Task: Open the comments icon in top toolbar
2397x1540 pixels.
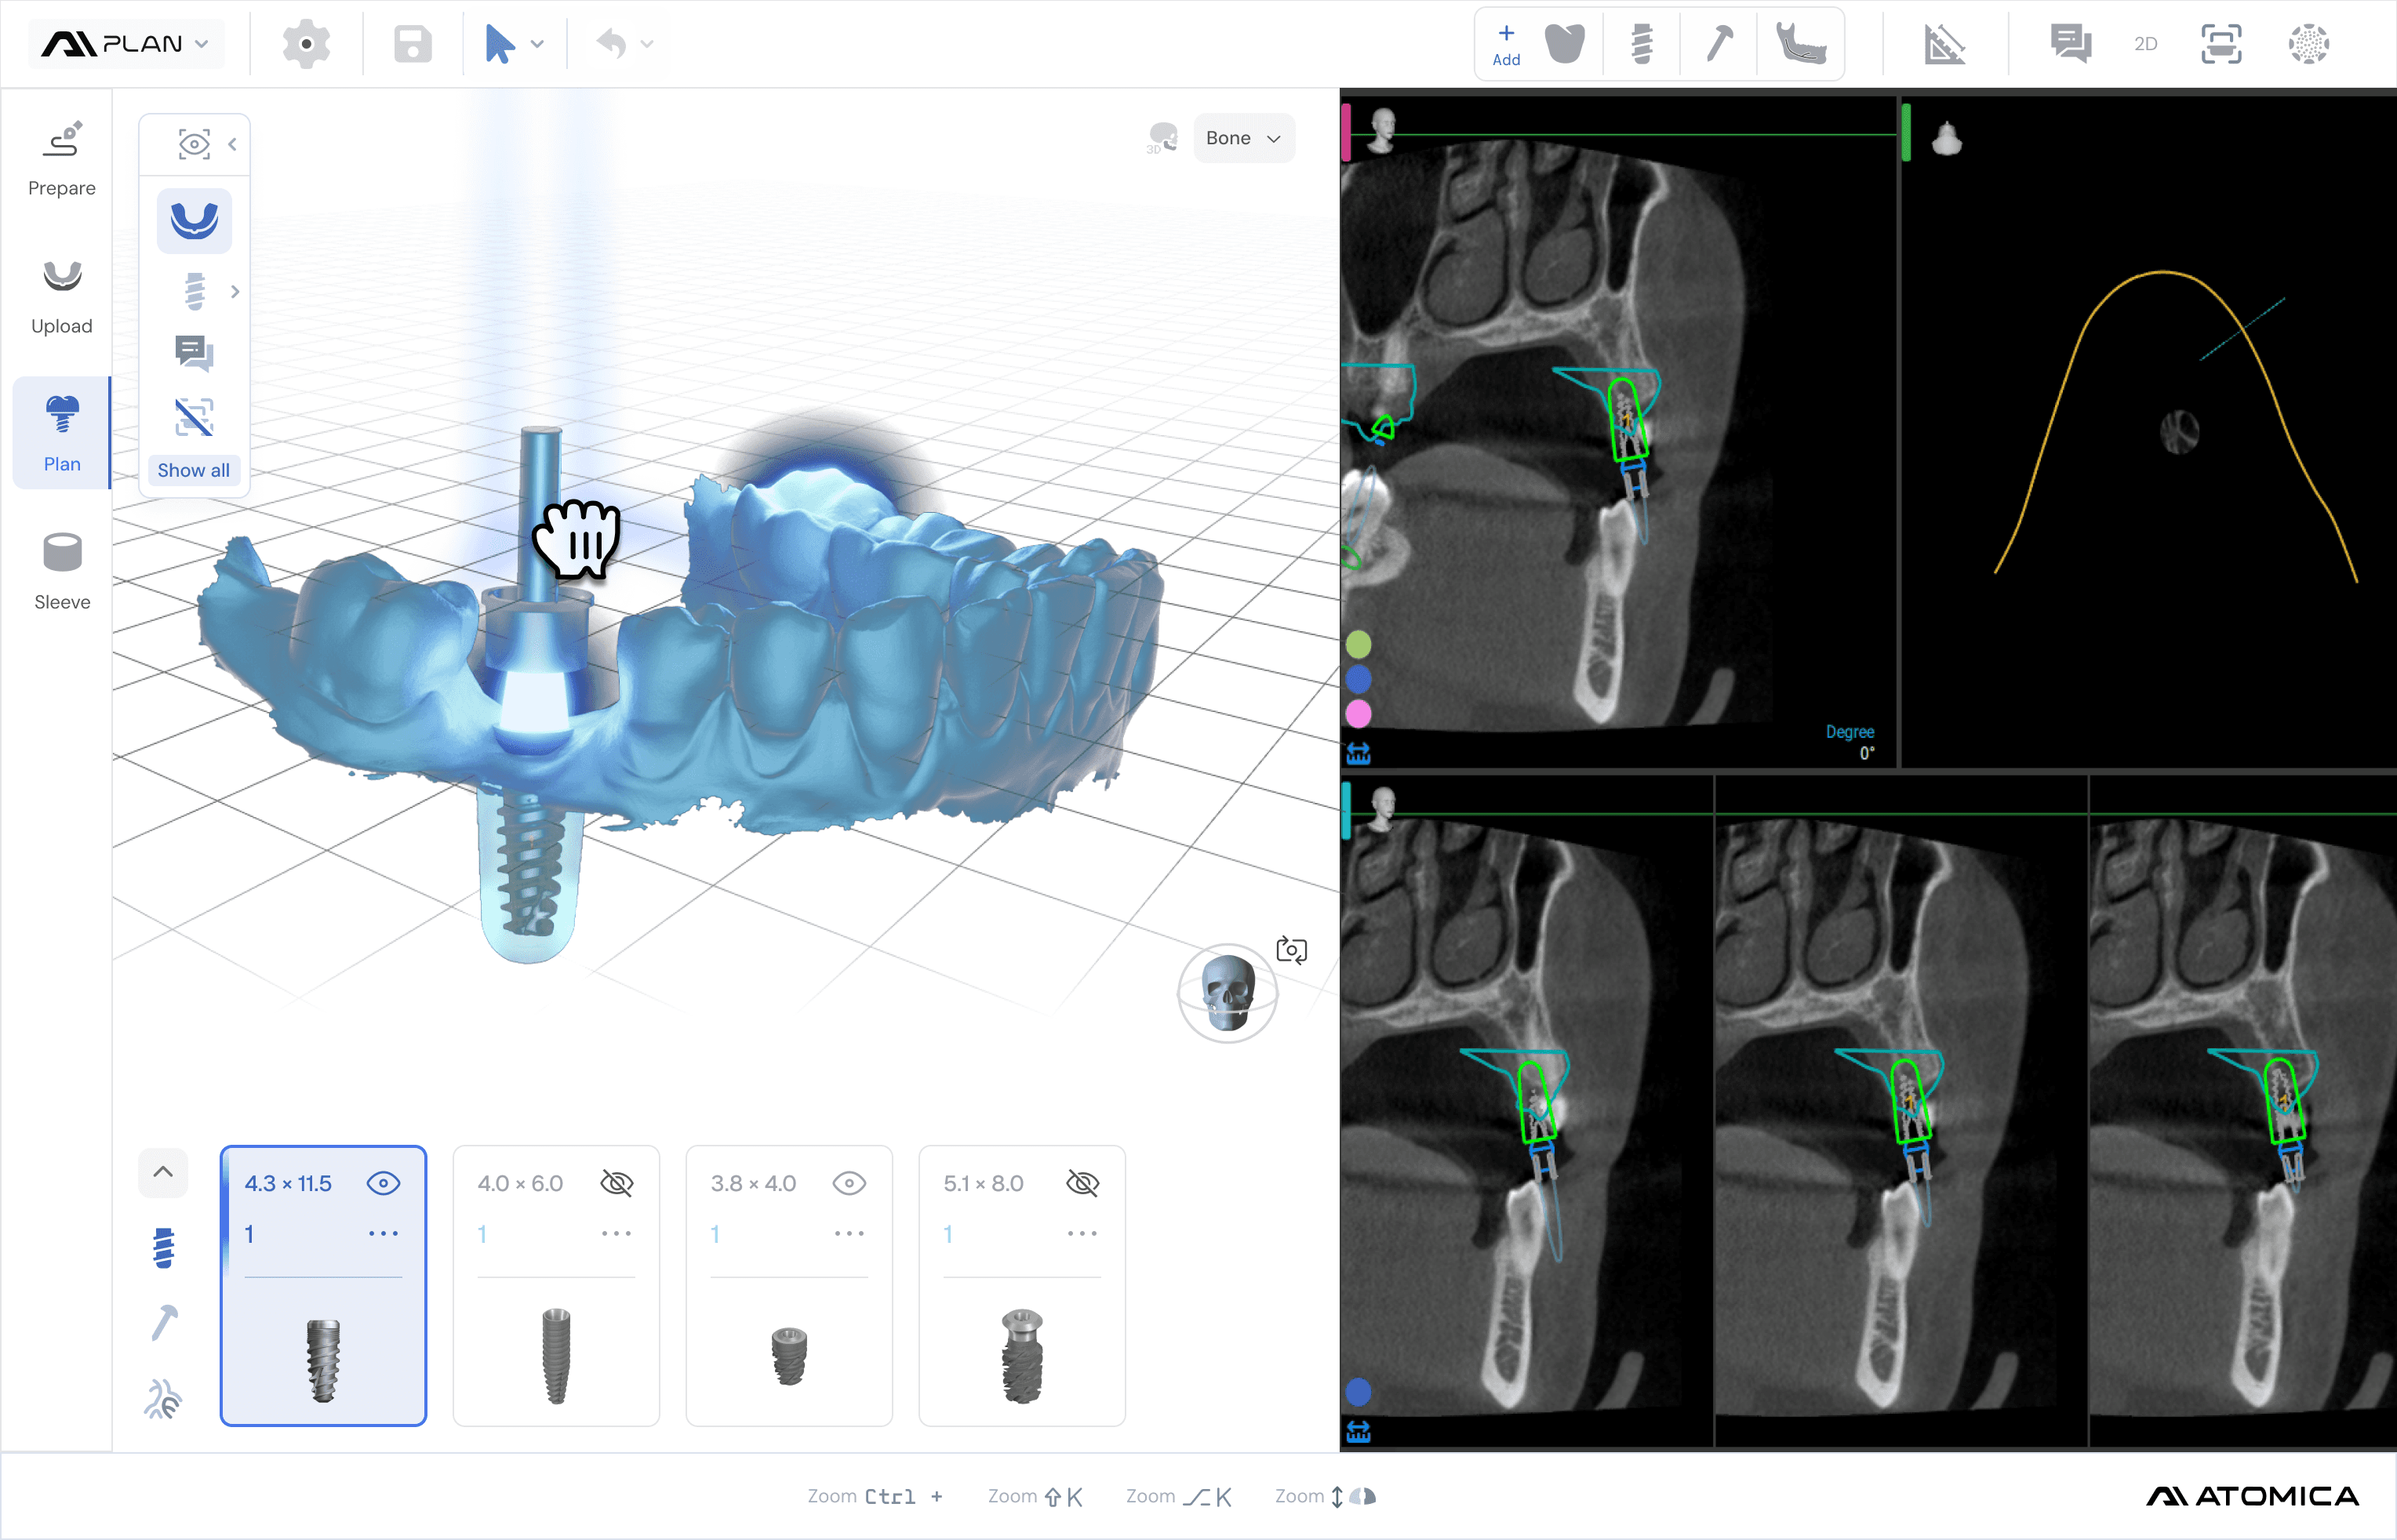Action: click(x=2069, y=44)
